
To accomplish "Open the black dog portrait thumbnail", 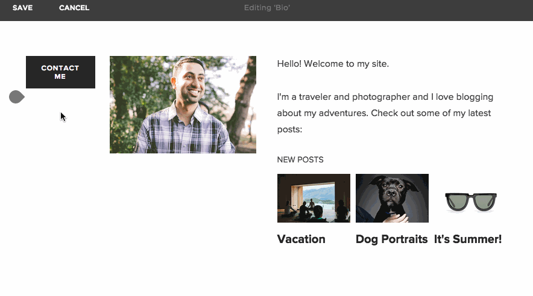I will (x=392, y=198).
